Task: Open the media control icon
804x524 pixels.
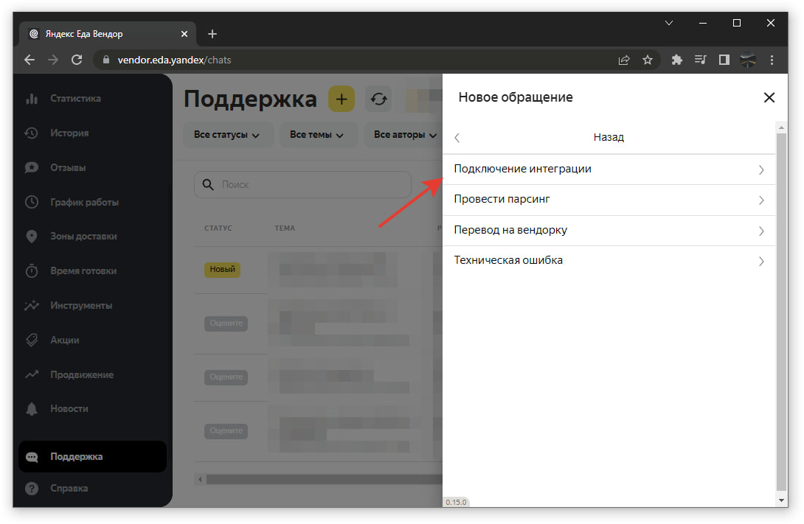Action: [701, 60]
